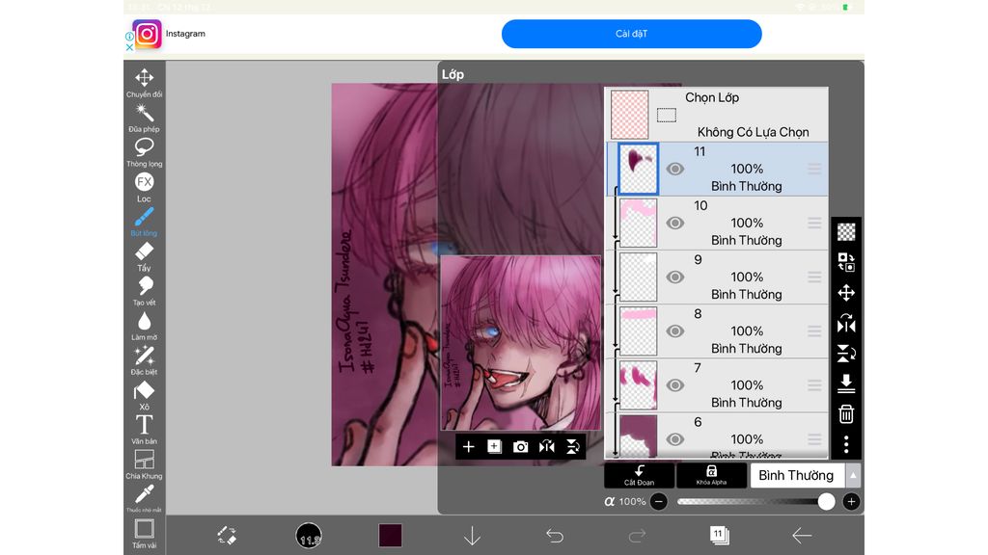
Task: Toggle brush and eraser switch icon
Action: [227, 536]
